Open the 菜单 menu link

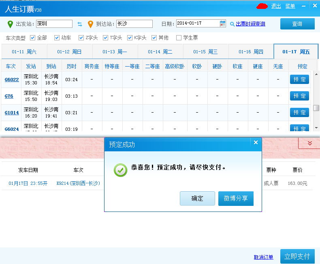pyautogui.click(x=290, y=6)
